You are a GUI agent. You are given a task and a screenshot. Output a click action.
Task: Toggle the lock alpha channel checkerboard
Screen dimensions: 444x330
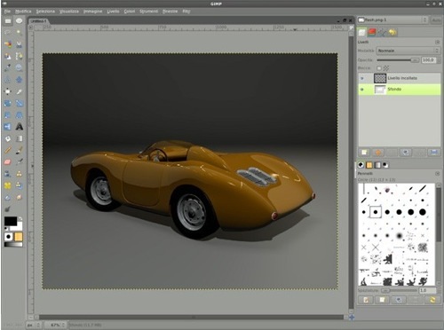[x=386, y=68]
